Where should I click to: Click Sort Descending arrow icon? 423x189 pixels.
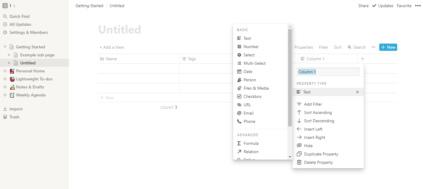[x=299, y=121]
